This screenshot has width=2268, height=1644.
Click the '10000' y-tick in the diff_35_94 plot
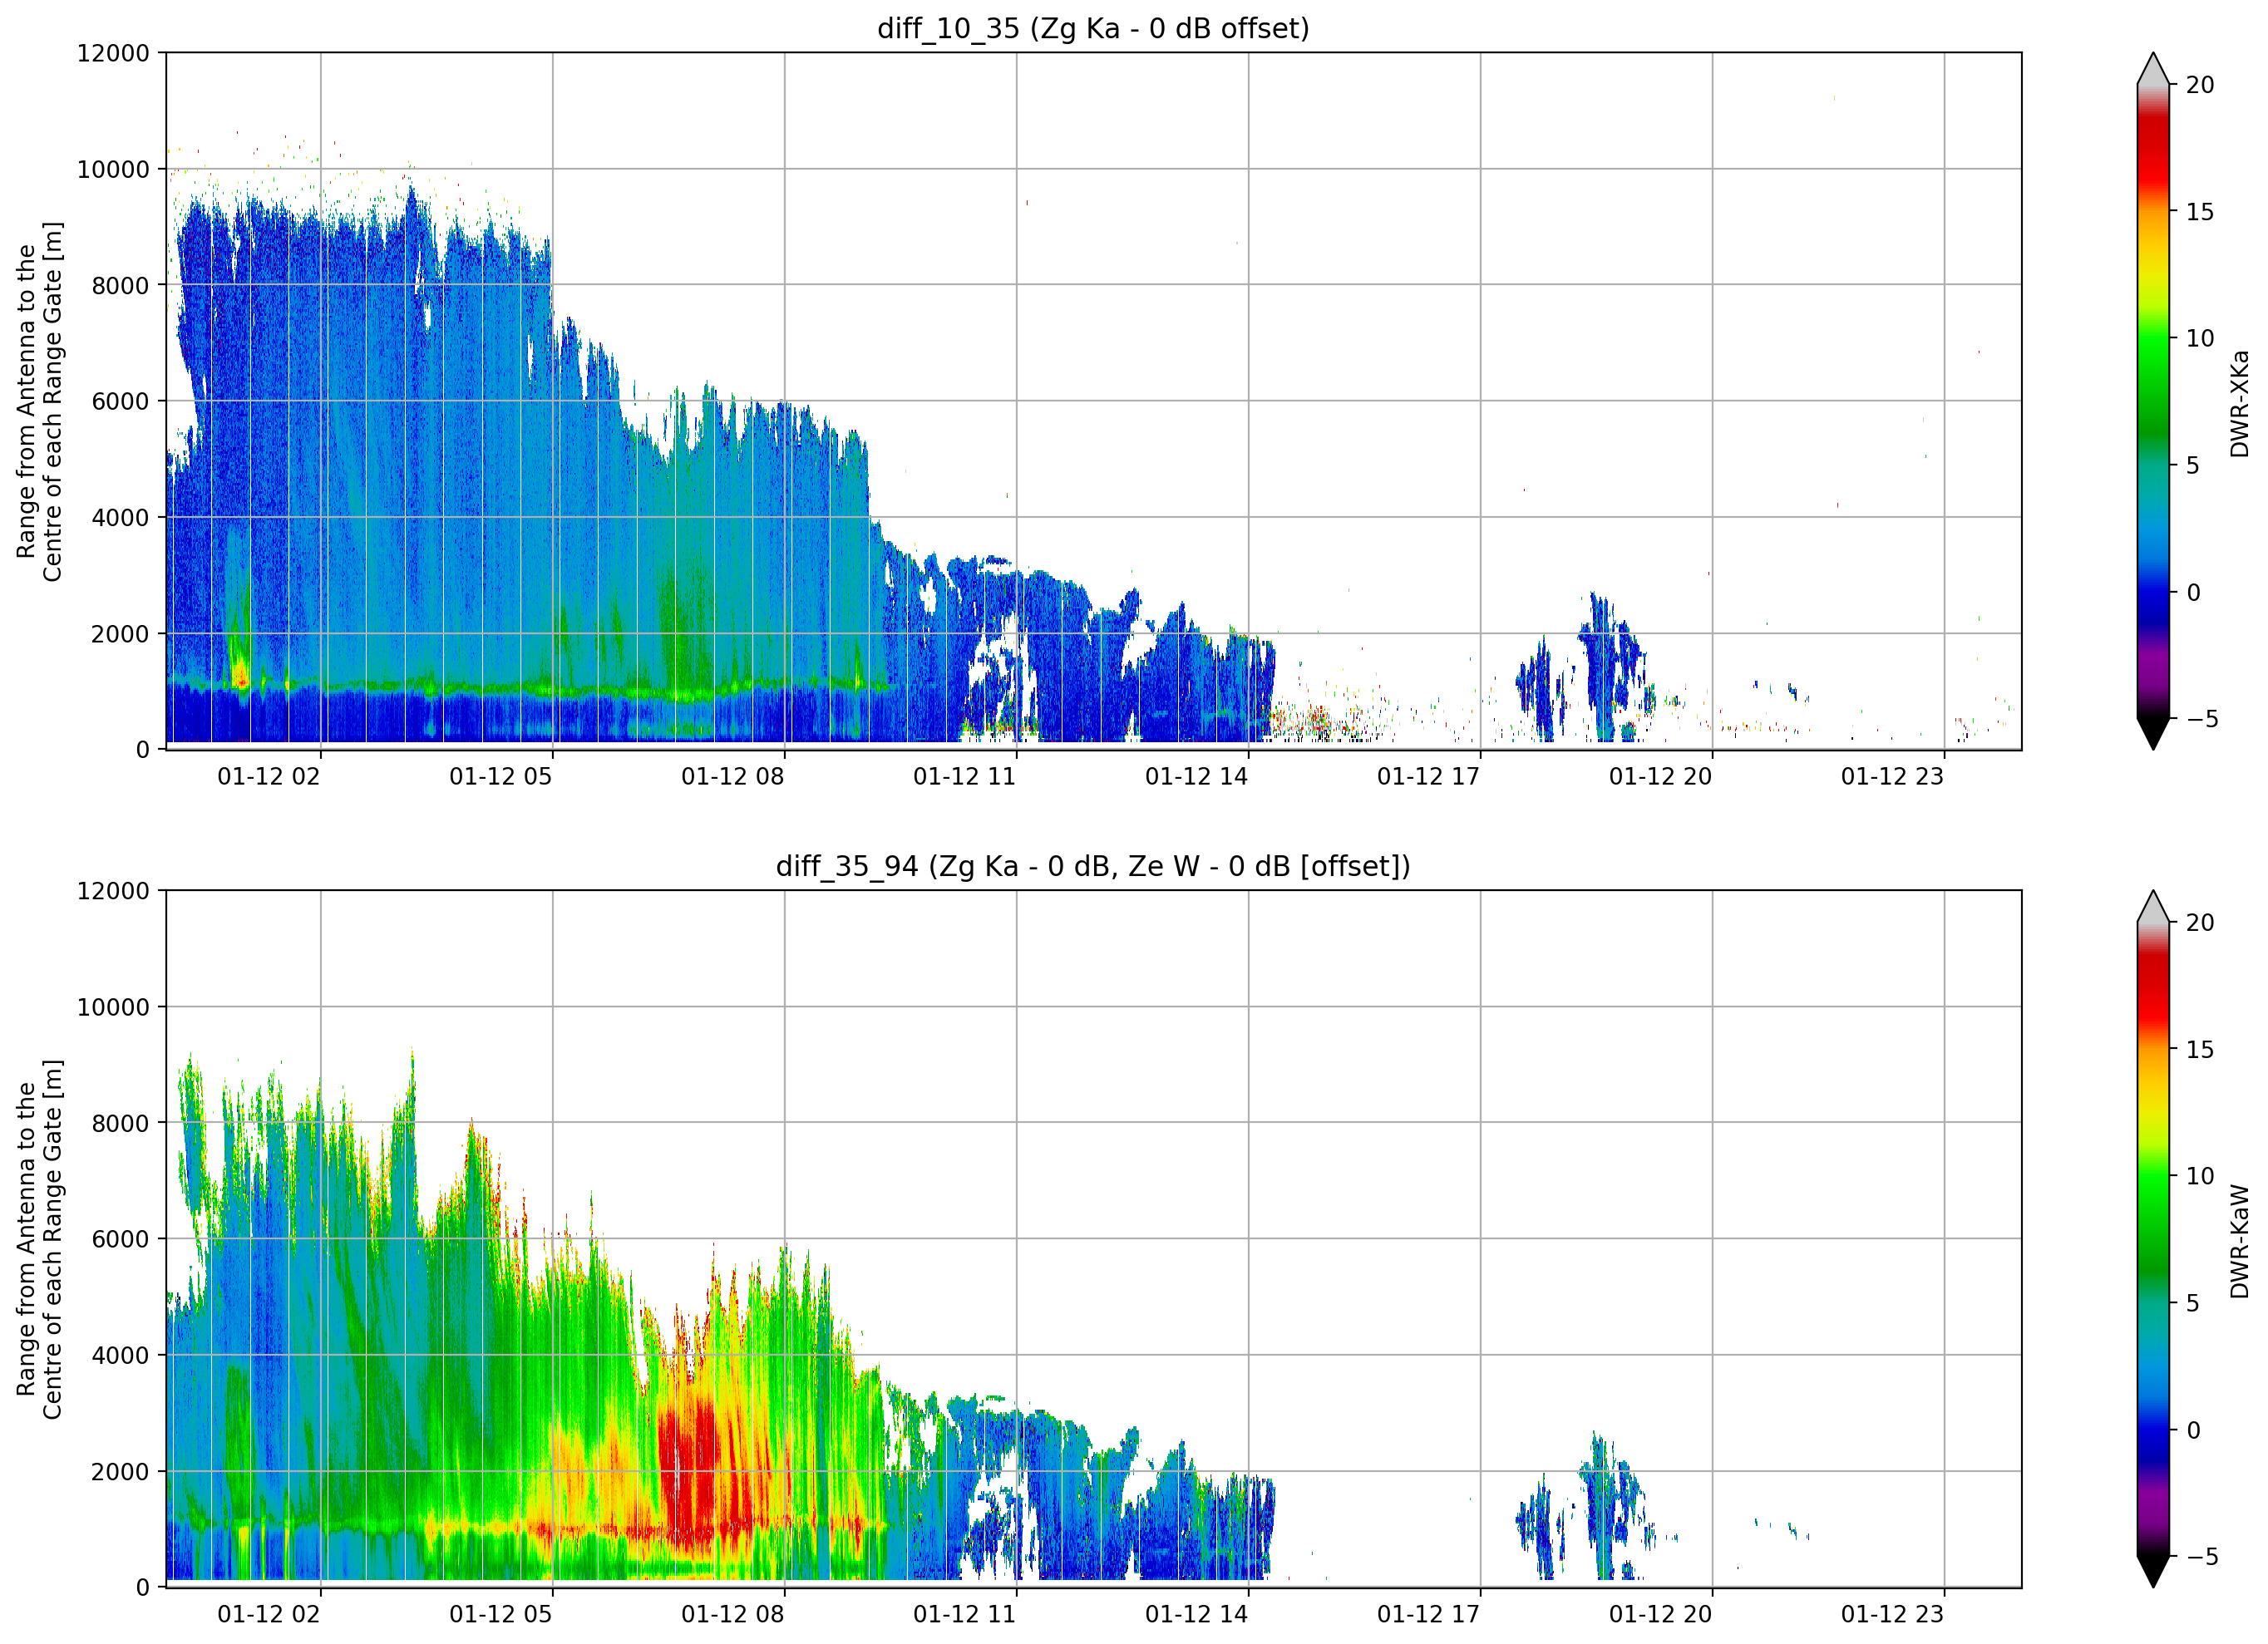pyautogui.click(x=113, y=1007)
